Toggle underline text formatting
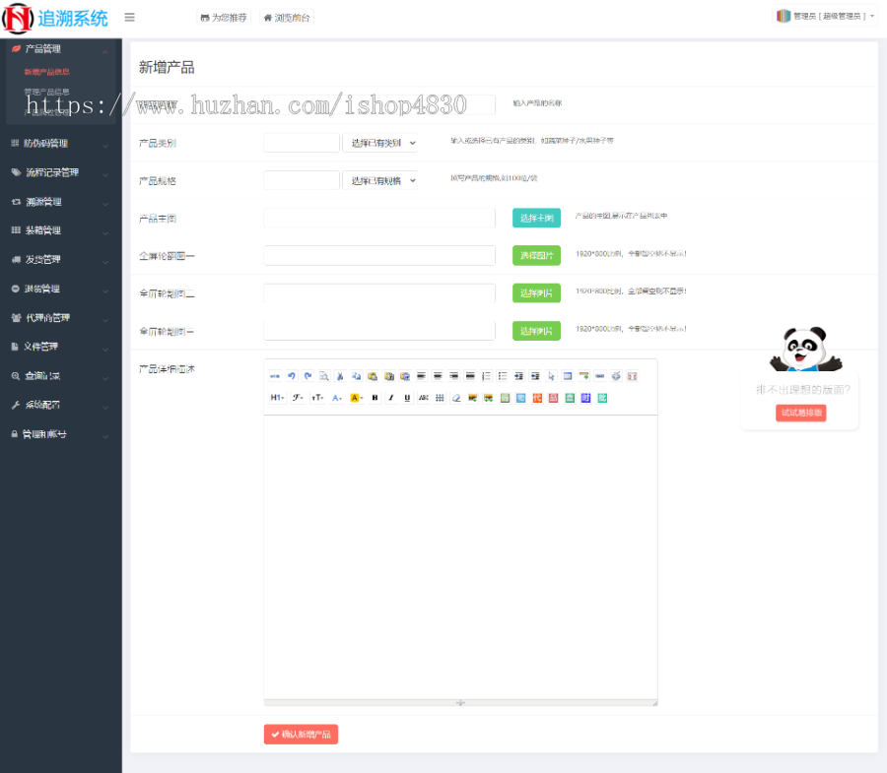The width and height of the screenshot is (887, 773). [x=407, y=398]
